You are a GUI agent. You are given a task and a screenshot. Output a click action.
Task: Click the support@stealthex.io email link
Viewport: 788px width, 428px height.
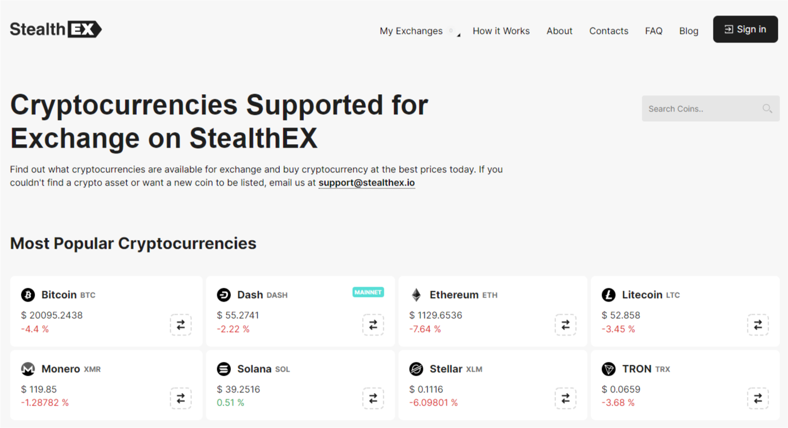pyautogui.click(x=366, y=183)
